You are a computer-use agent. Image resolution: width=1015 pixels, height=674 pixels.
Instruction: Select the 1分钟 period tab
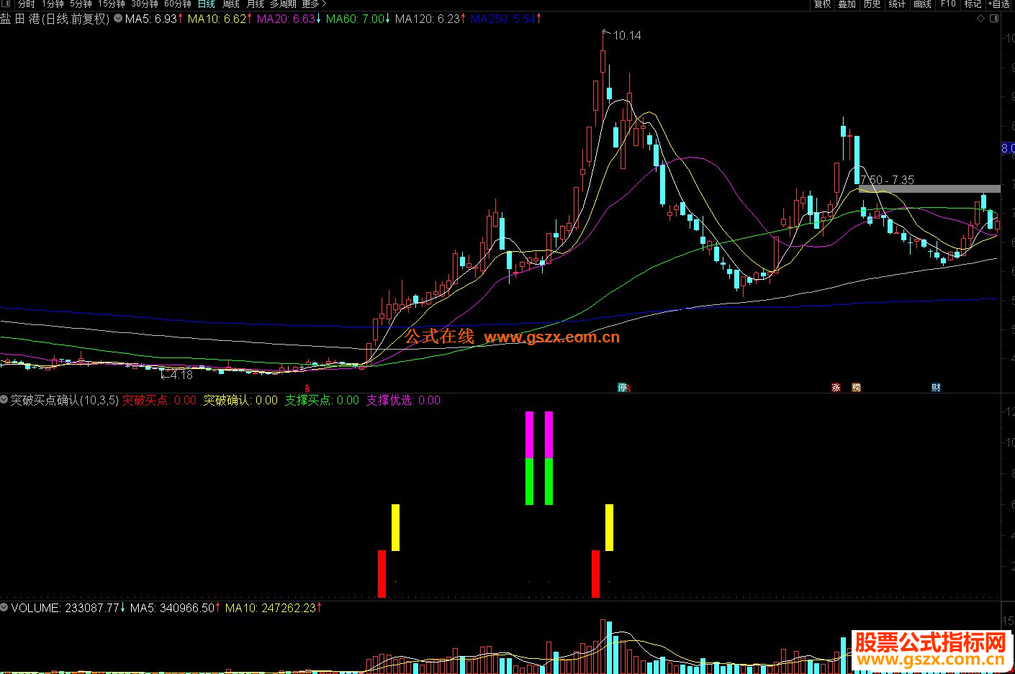pyautogui.click(x=53, y=4)
